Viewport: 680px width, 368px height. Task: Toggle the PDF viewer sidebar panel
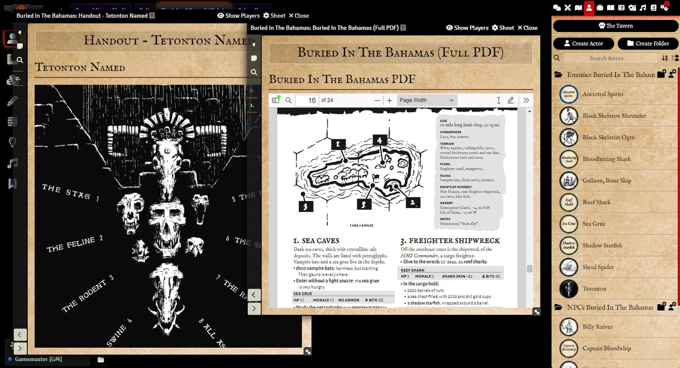click(276, 100)
